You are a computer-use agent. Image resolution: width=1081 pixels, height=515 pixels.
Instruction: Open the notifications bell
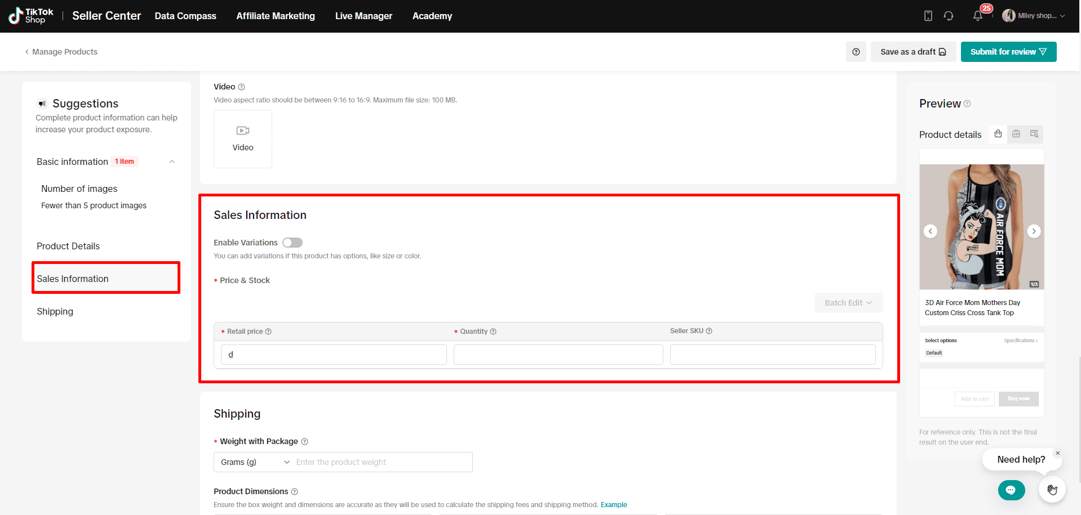coord(978,16)
